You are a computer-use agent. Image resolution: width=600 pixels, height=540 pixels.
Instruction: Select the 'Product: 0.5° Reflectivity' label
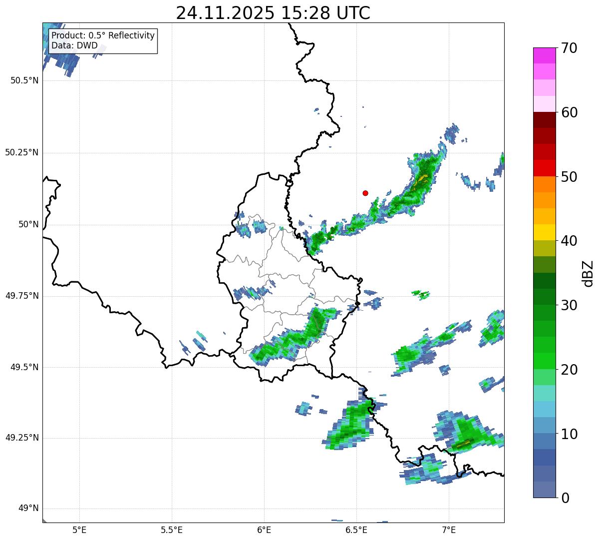(x=103, y=35)
